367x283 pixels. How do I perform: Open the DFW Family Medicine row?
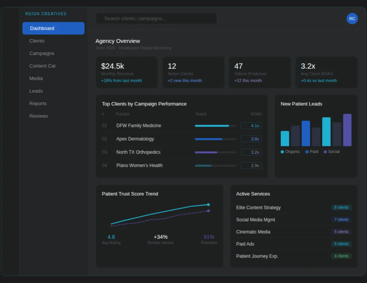(182, 126)
